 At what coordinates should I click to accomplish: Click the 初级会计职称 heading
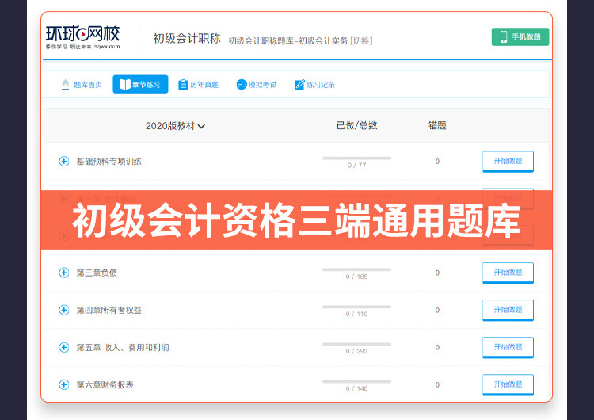[187, 38]
